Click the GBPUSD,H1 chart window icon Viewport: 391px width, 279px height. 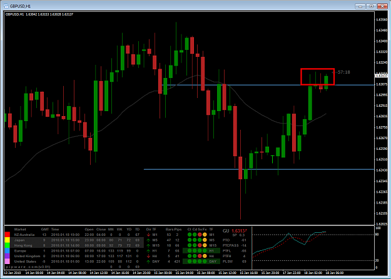tap(6, 6)
